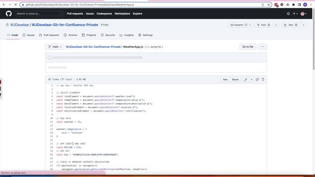Open Issues in top navigation
Screen dimensions: 315x177
(90, 14)
